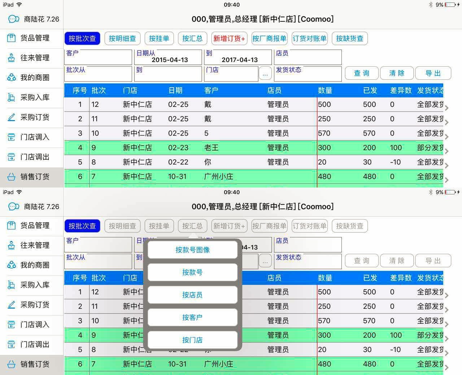Expand row 4 chevron in screen without popup
The width and height of the screenshot is (462, 375).
tap(446, 151)
